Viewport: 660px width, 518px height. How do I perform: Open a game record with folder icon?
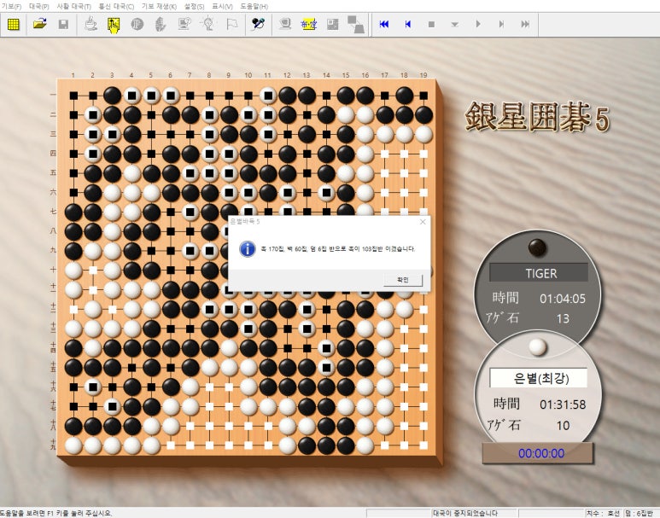[x=39, y=25]
